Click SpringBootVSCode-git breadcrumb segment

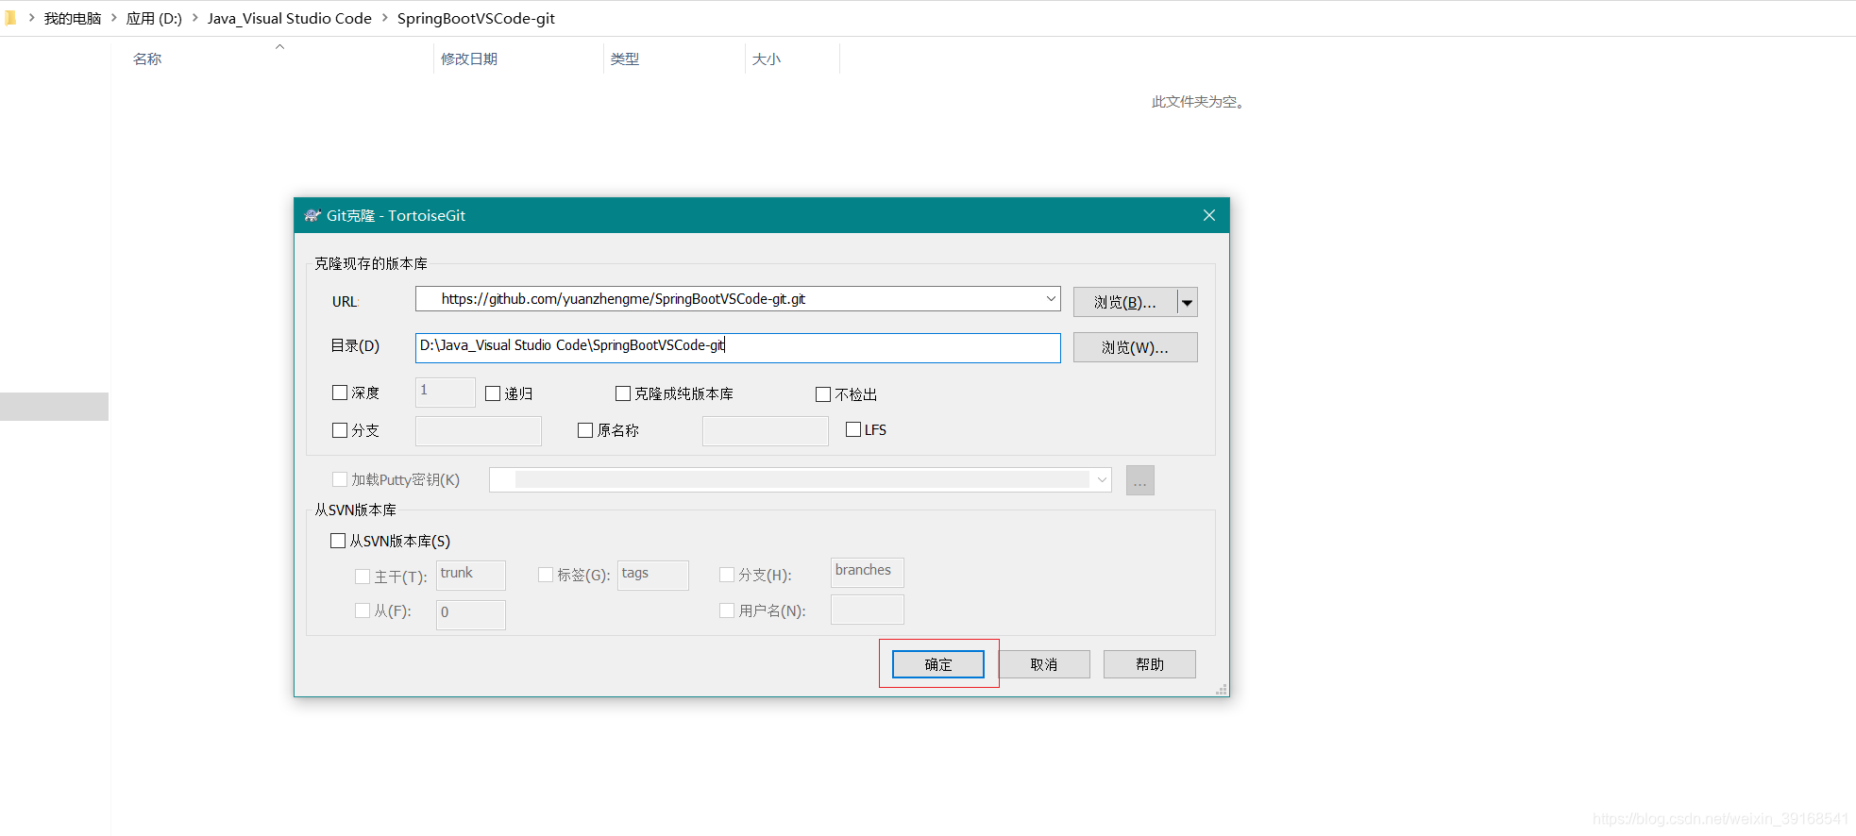click(x=476, y=18)
